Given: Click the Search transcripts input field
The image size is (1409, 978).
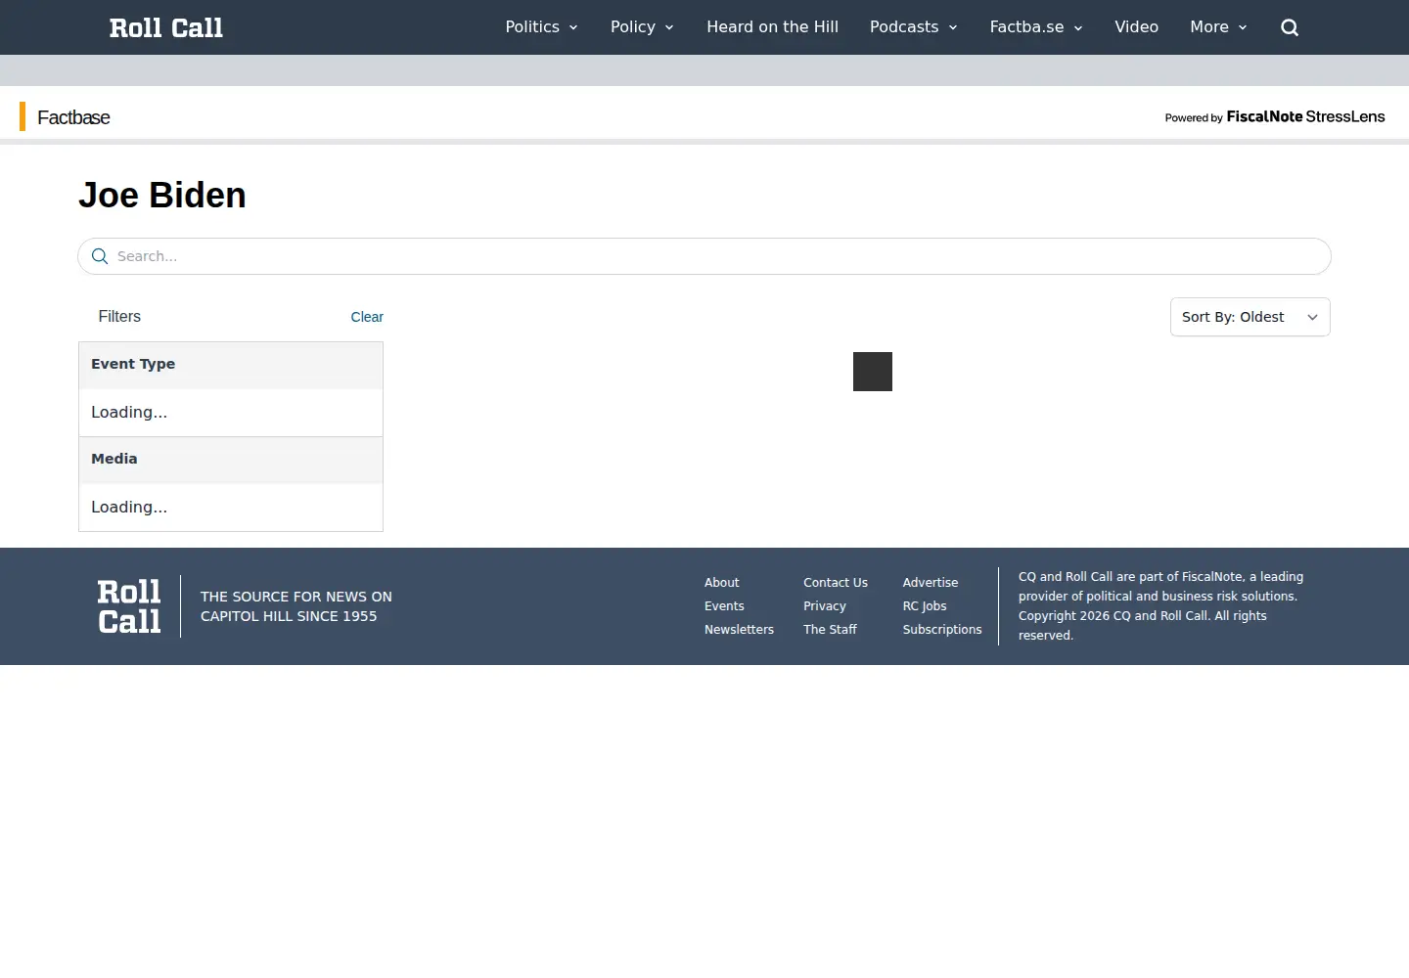Looking at the screenshot, I should tap(704, 256).
